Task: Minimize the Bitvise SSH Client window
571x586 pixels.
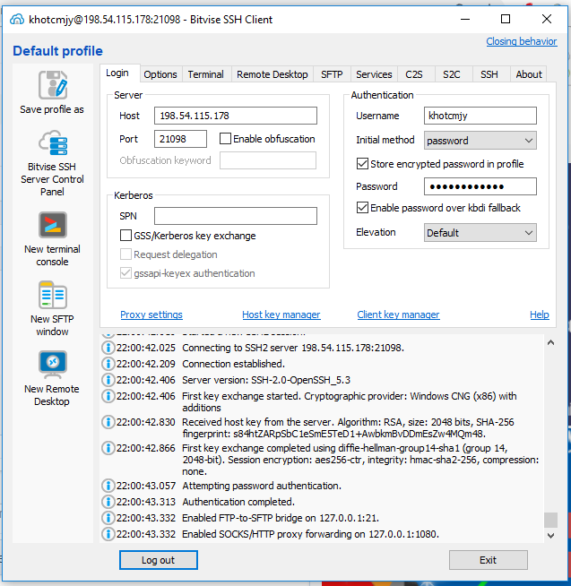Action: tap(465, 19)
